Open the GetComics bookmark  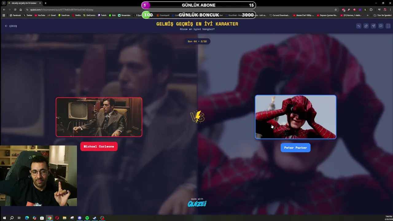89,15
